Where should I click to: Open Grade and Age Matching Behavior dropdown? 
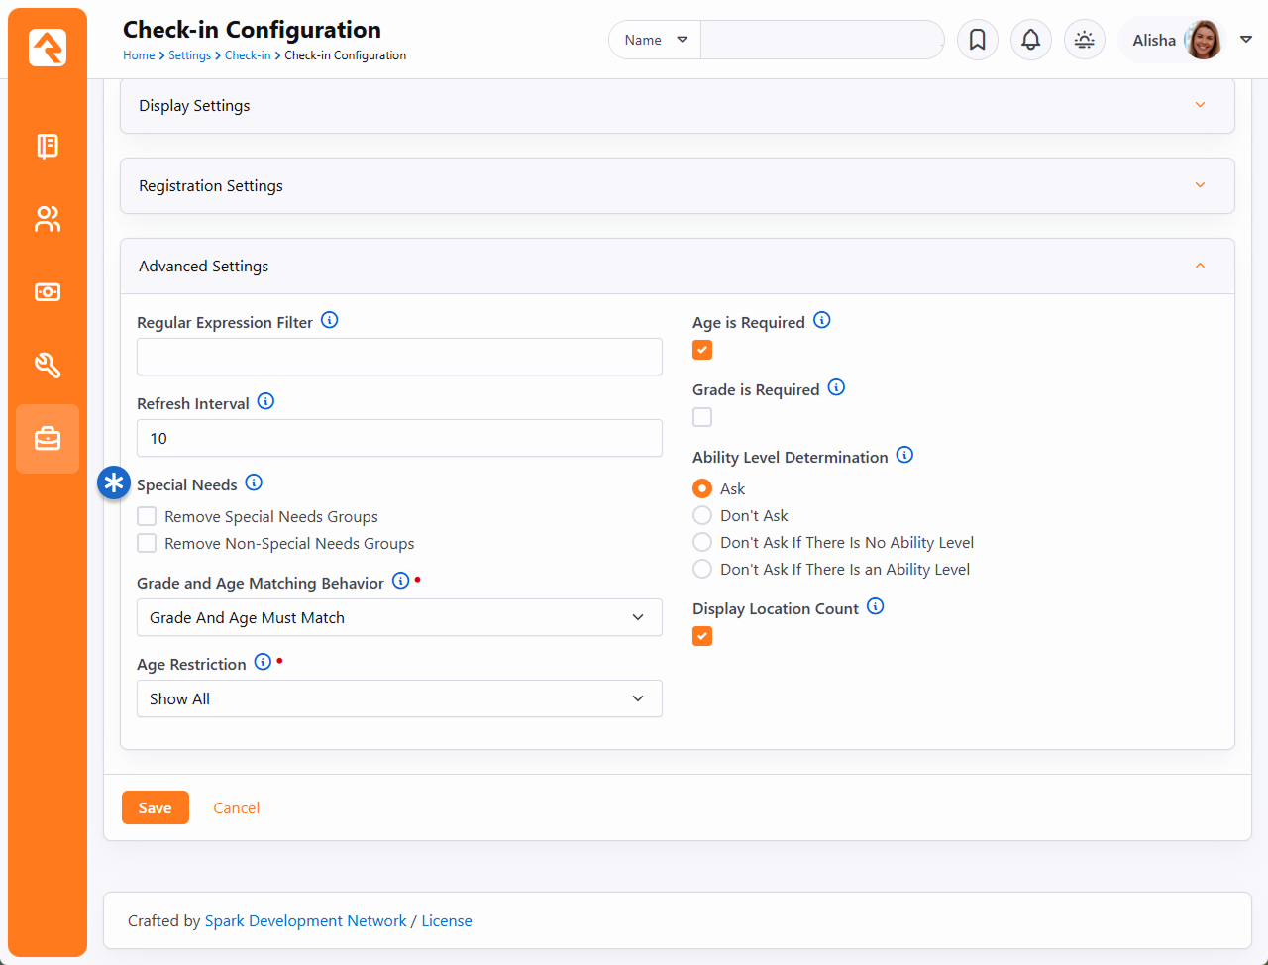click(x=398, y=617)
